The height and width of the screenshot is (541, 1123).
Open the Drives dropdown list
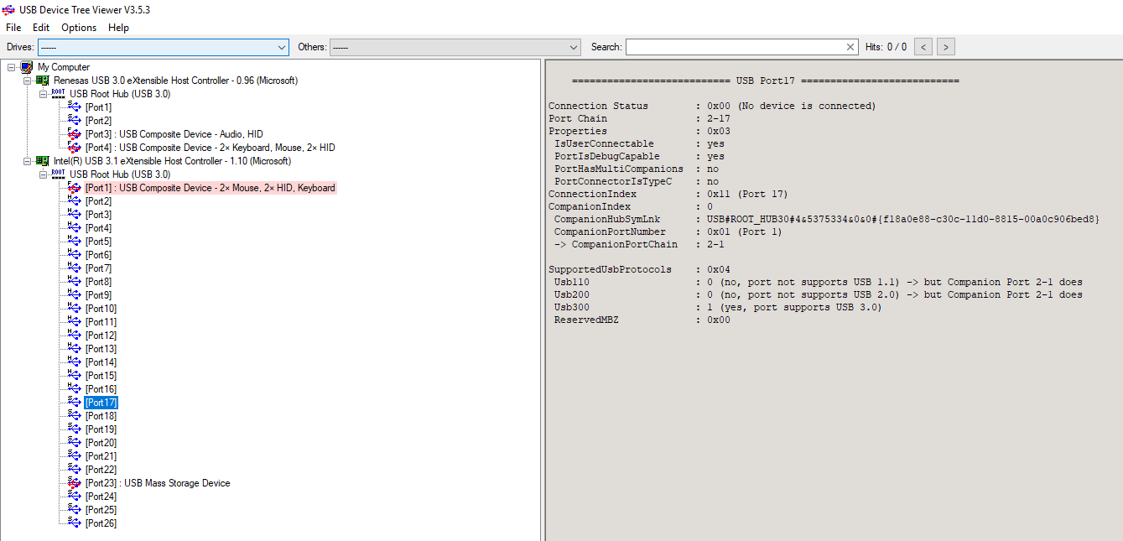(x=282, y=47)
